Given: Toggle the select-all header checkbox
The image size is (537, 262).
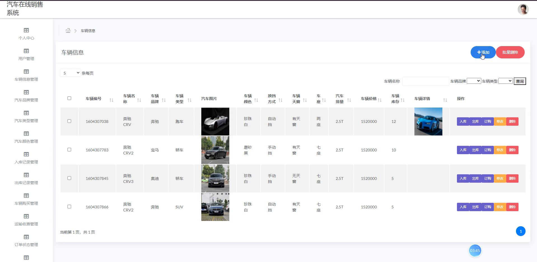Looking at the screenshot, I should point(69,98).
